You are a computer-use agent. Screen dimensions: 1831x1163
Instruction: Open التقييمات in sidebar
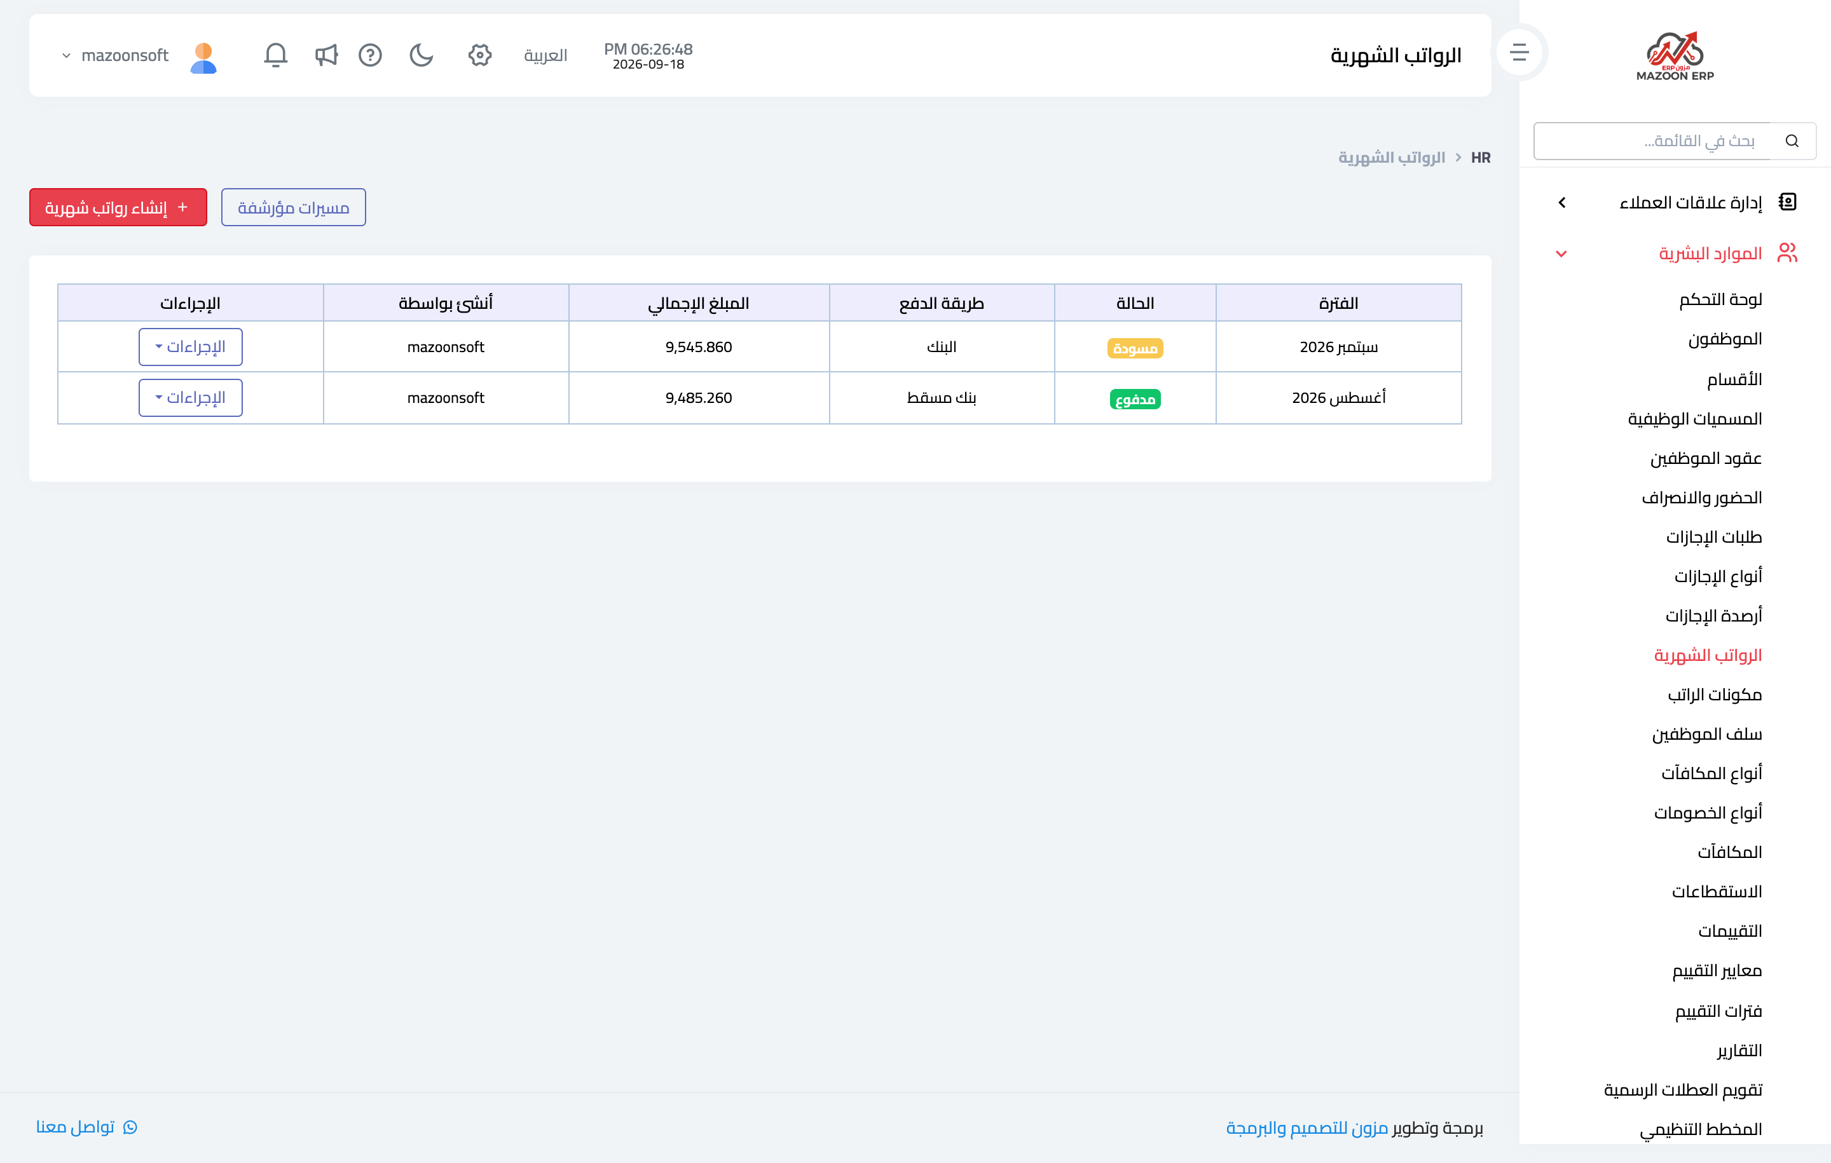click(1730, 931)
